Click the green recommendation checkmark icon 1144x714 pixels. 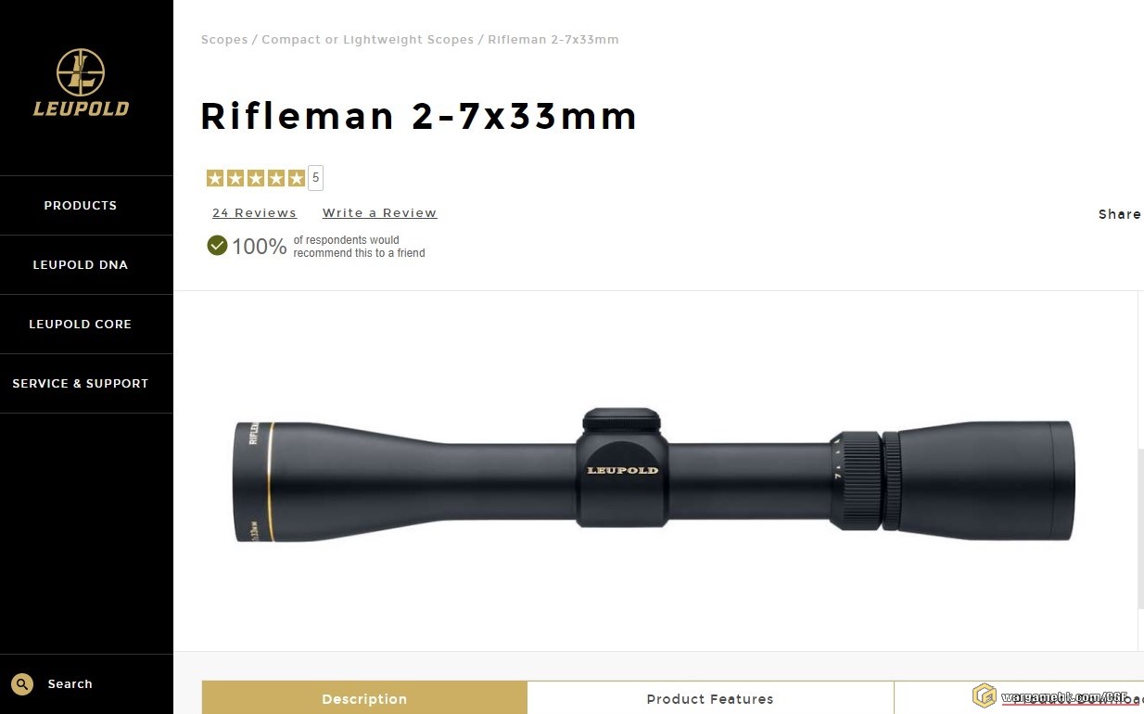point(217,245)
